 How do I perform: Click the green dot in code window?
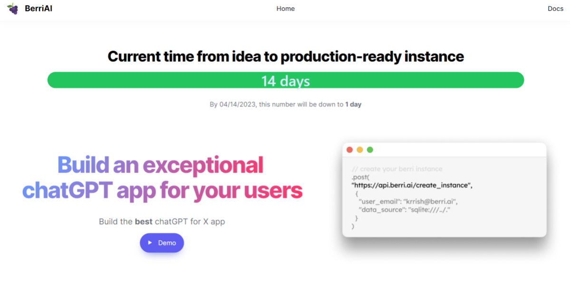[370, 150]
